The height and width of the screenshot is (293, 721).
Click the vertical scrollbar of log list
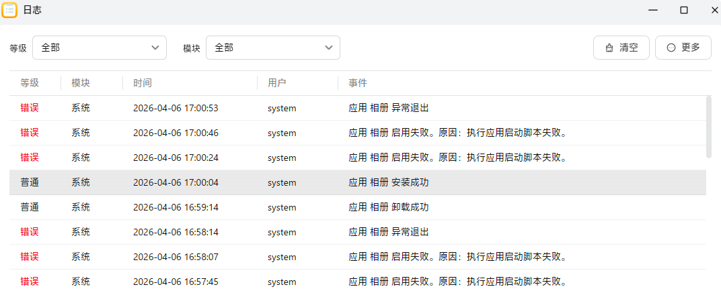click(x=709, y=127)
